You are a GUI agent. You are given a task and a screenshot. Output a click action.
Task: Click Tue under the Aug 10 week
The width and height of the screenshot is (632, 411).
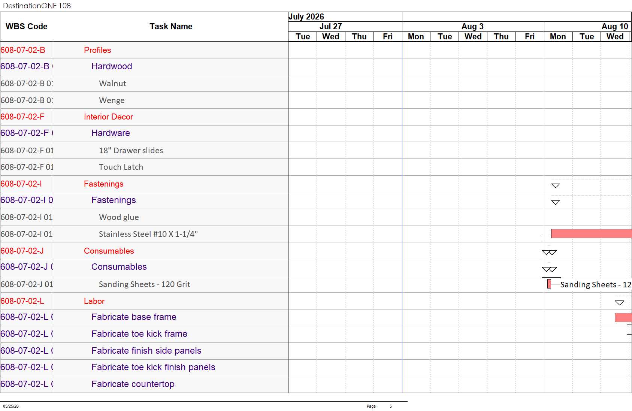point(587,37)
